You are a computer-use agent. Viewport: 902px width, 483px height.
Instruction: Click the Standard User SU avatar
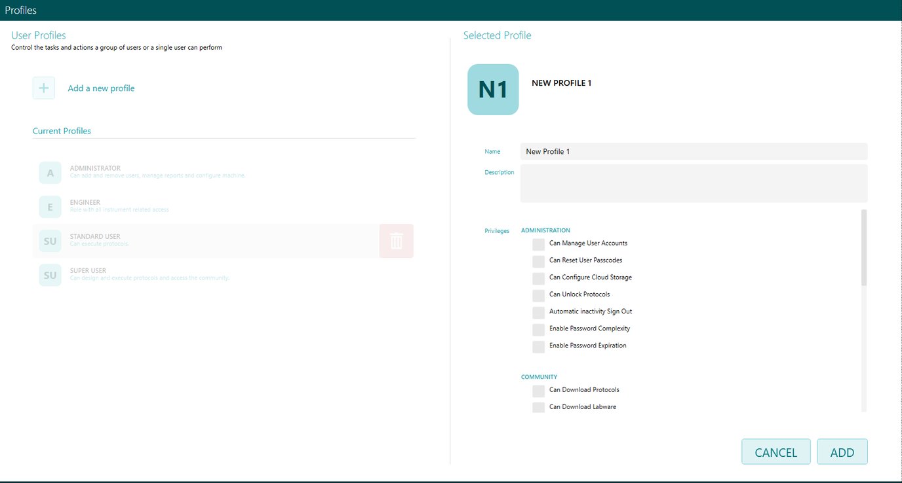click(x=50, y=241)
